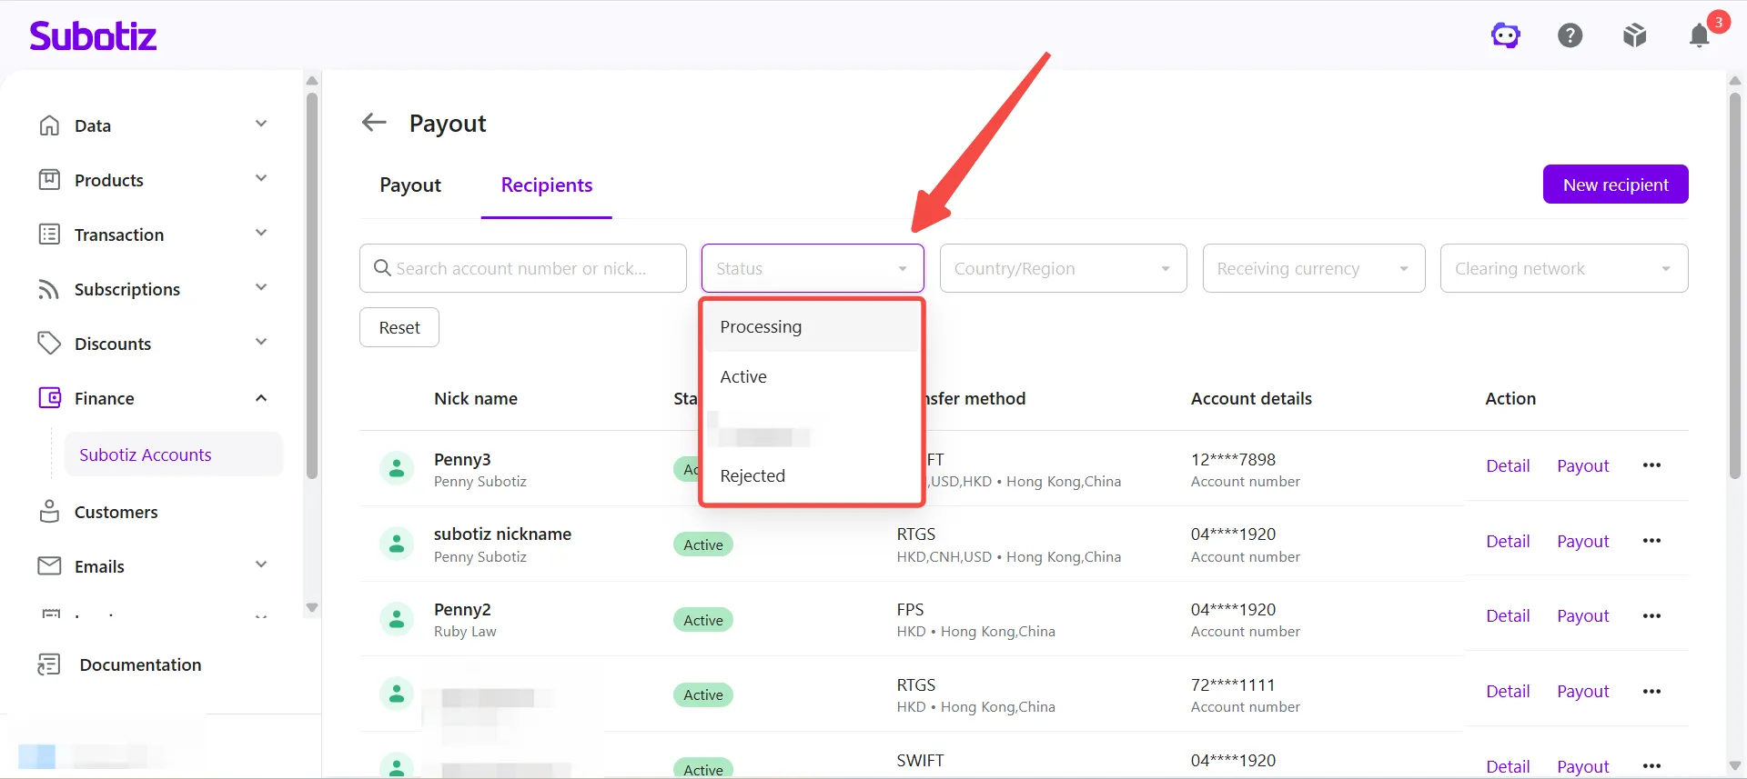Open Documentation in the sidebar
Image resolution: width=1747 pixels, height=779 pixels.
click(140, 664)
